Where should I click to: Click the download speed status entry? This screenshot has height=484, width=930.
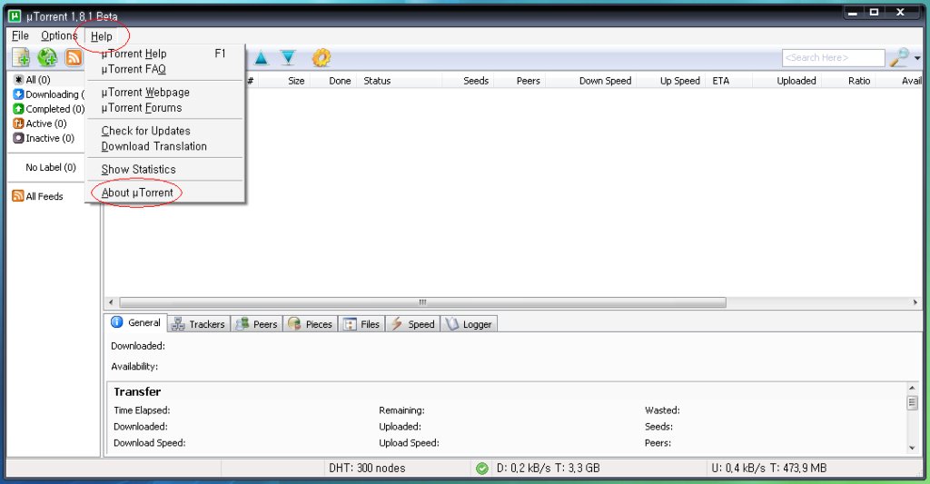click(548, 468)
